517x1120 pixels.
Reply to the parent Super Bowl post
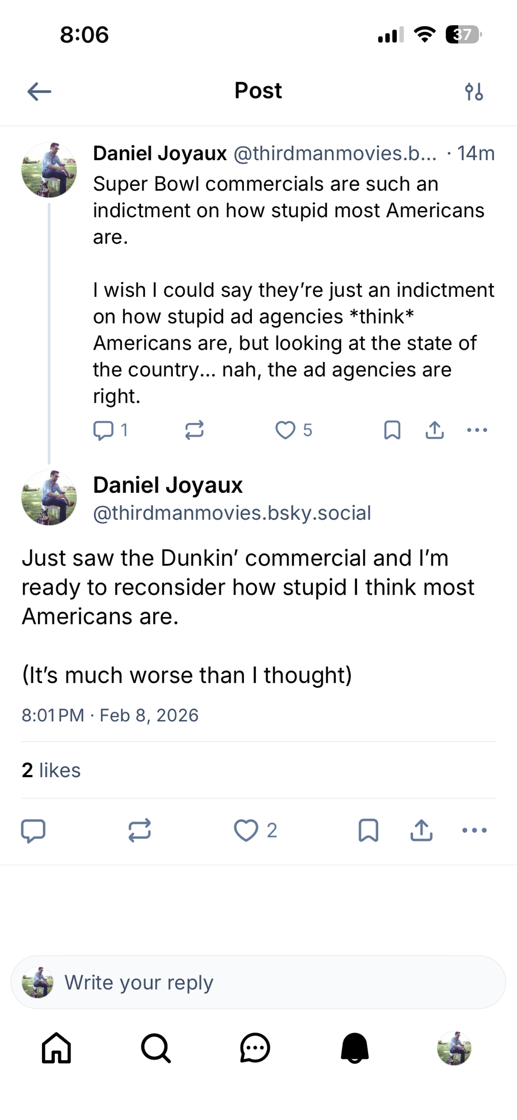point(104,430)
